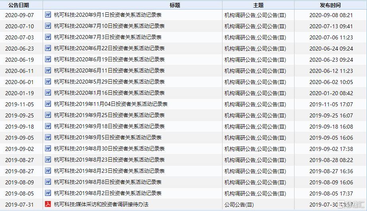This screenshot has width=367, height=211.
Task: Open Word icon beside 2019年8月30日 record
Action: (48, 148)
